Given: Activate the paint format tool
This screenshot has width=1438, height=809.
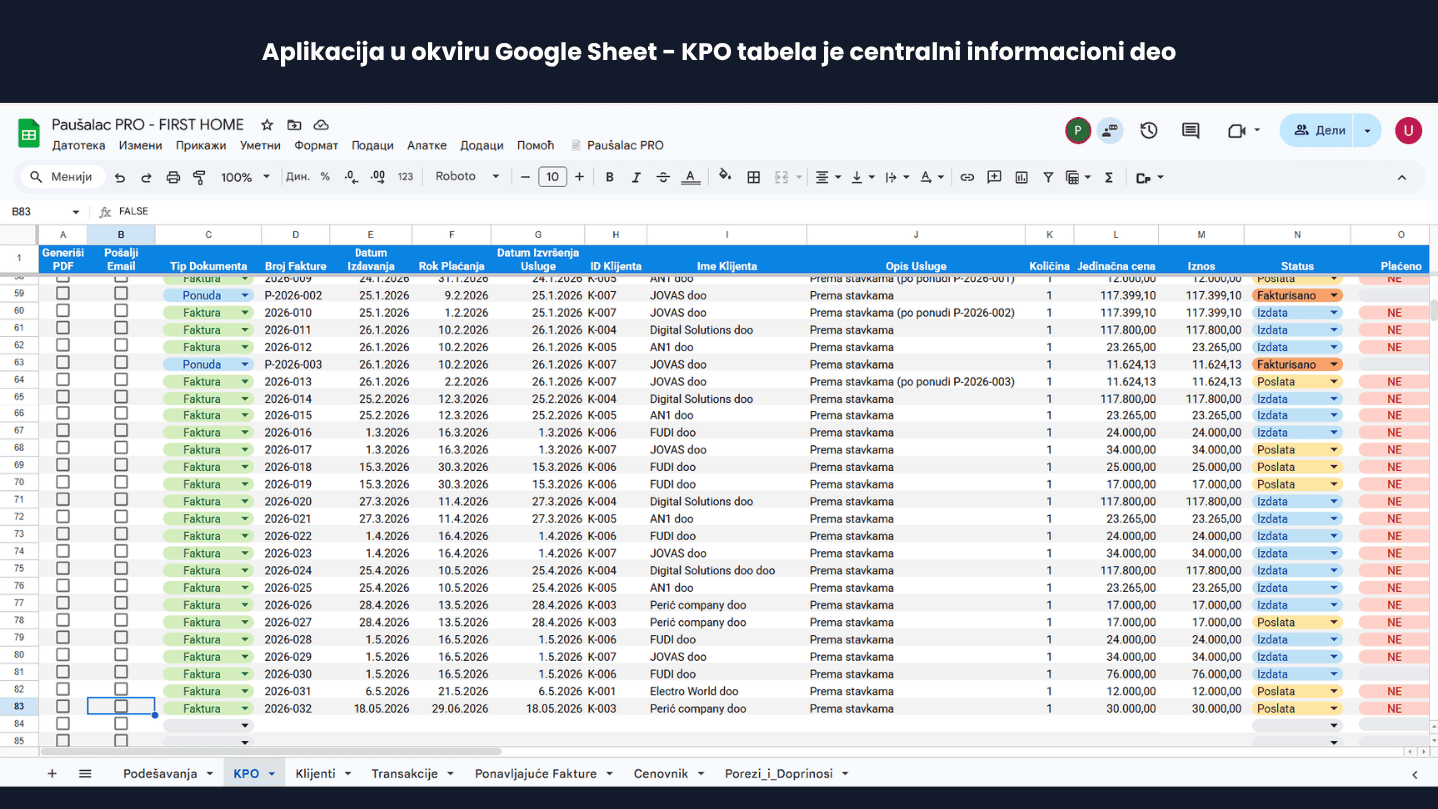Looking at the screenshot, I should click(x=199, y=177).
